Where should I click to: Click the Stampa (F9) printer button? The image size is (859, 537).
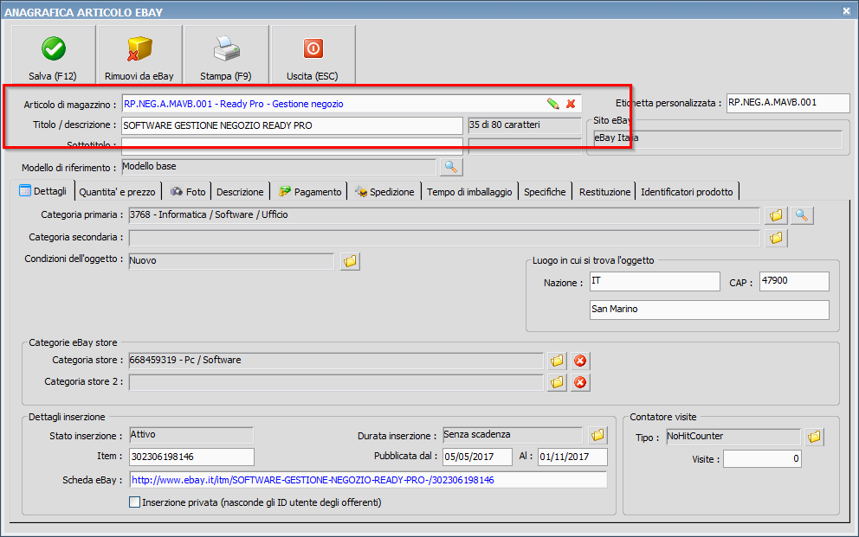click(x=226, y=54)
